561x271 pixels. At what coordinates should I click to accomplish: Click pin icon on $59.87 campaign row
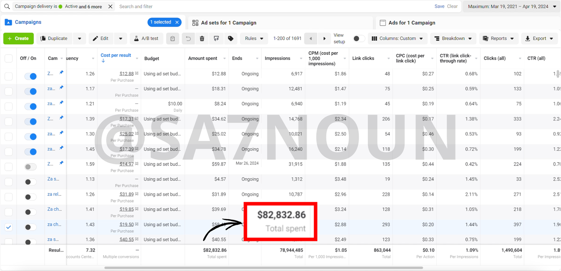[x=61, y=163]
